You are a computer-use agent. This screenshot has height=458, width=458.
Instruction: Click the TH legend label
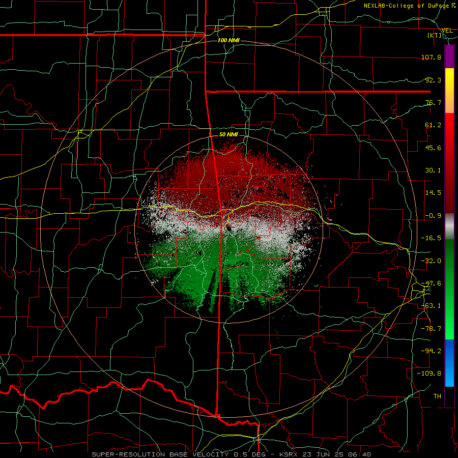point(437,396)
